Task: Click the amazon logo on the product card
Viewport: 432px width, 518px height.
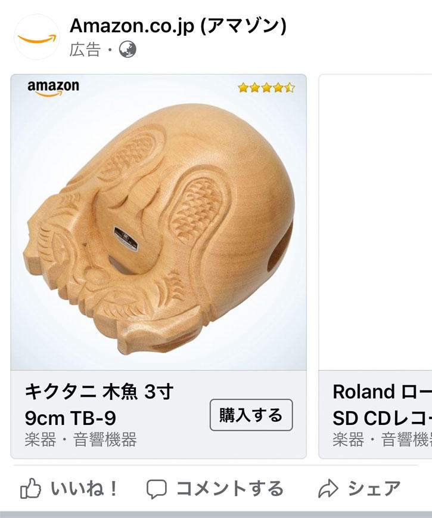Action: click(x=53, y=88)
